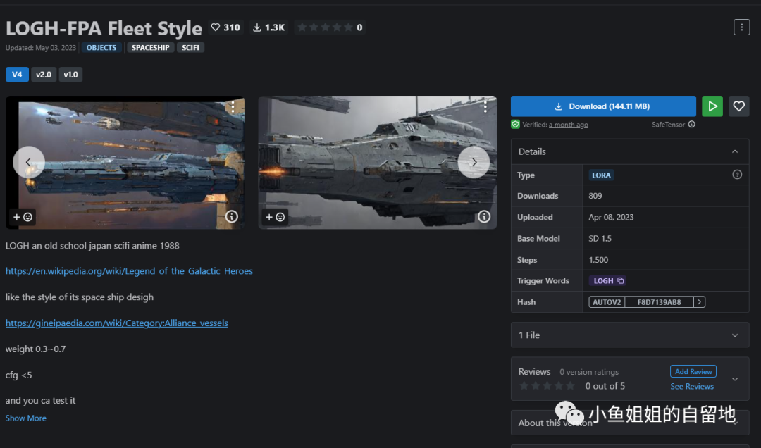Click the LORA type badge

coord(601,175)
